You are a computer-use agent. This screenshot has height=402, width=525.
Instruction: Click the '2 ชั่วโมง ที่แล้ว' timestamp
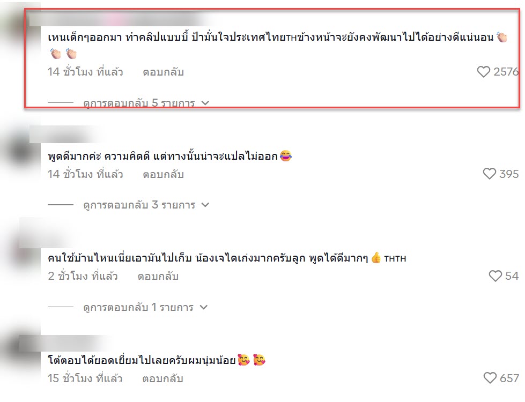83,276
